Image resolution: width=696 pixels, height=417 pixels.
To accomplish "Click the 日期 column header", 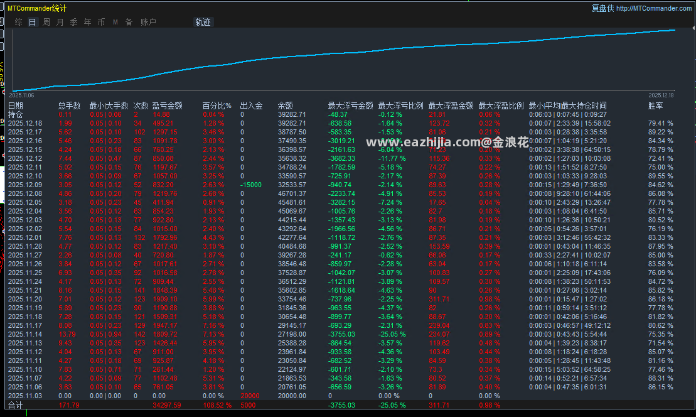I will pyautogui.click(x=16, y=106).
